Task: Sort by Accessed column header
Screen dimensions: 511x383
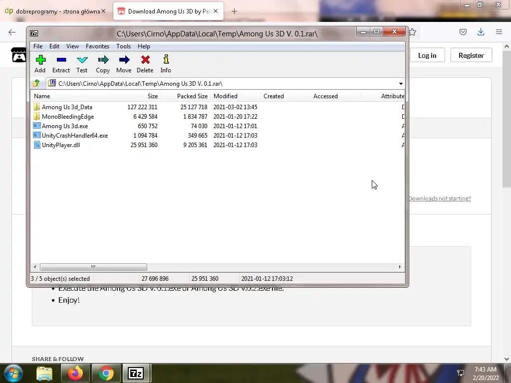Action: pyautogui.click(x=335, y=96)
